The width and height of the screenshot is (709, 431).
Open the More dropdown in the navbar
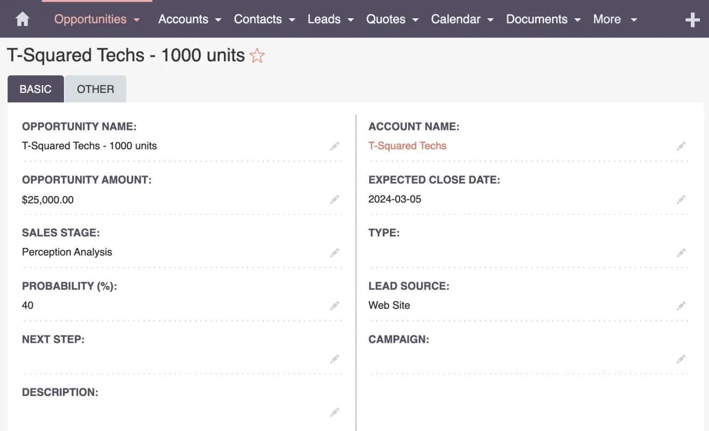(614, 19)
